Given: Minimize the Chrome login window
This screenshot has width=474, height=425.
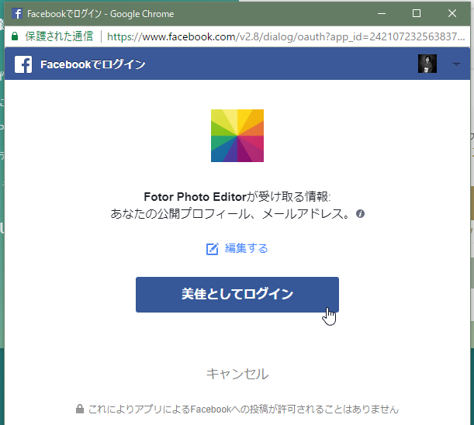Looking at the screenshot, I should (x=382, y=13).
